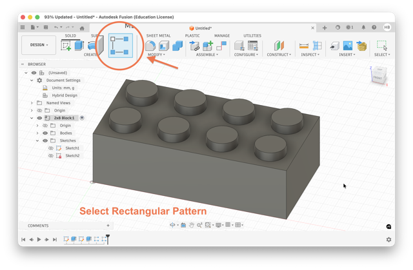Open the DESIGN workspace dropdown
This screenshot has width=413, height=270.
39,45
